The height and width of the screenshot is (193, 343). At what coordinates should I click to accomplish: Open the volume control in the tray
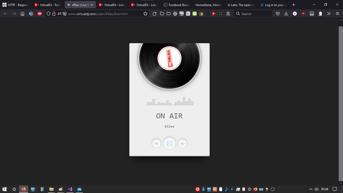pos(317,189)
